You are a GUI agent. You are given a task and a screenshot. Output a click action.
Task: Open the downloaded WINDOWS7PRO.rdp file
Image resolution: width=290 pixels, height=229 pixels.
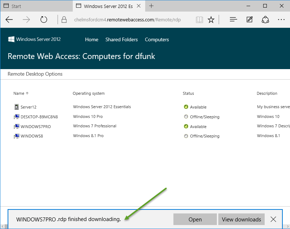[195, 219]
